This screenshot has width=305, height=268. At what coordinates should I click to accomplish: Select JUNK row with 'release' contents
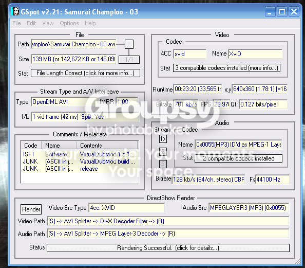[80, 169]
